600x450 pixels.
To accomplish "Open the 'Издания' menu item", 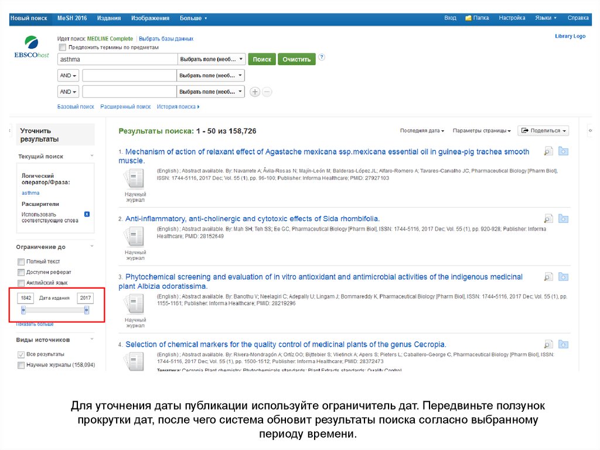I will (109, 18).
